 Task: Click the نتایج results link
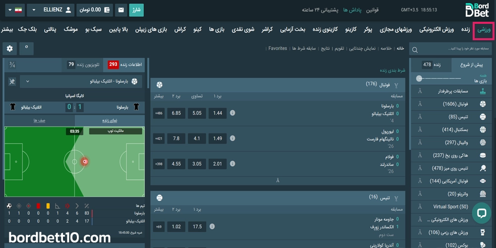click(x=325, y=49)
